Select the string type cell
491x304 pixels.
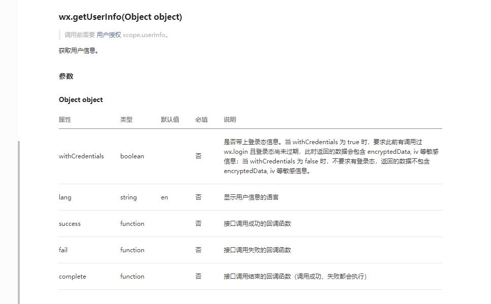(128, 197)
